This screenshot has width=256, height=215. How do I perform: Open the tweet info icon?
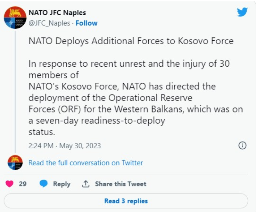pyautogui.click(x=242, y=146)
